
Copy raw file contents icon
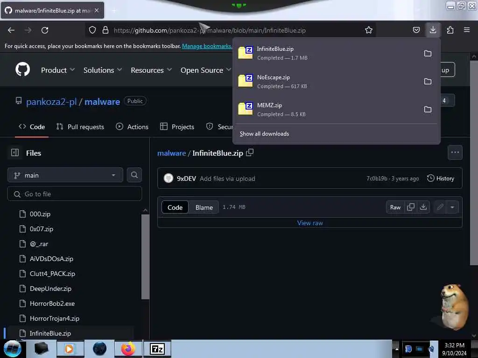click(x=411, y=207)
